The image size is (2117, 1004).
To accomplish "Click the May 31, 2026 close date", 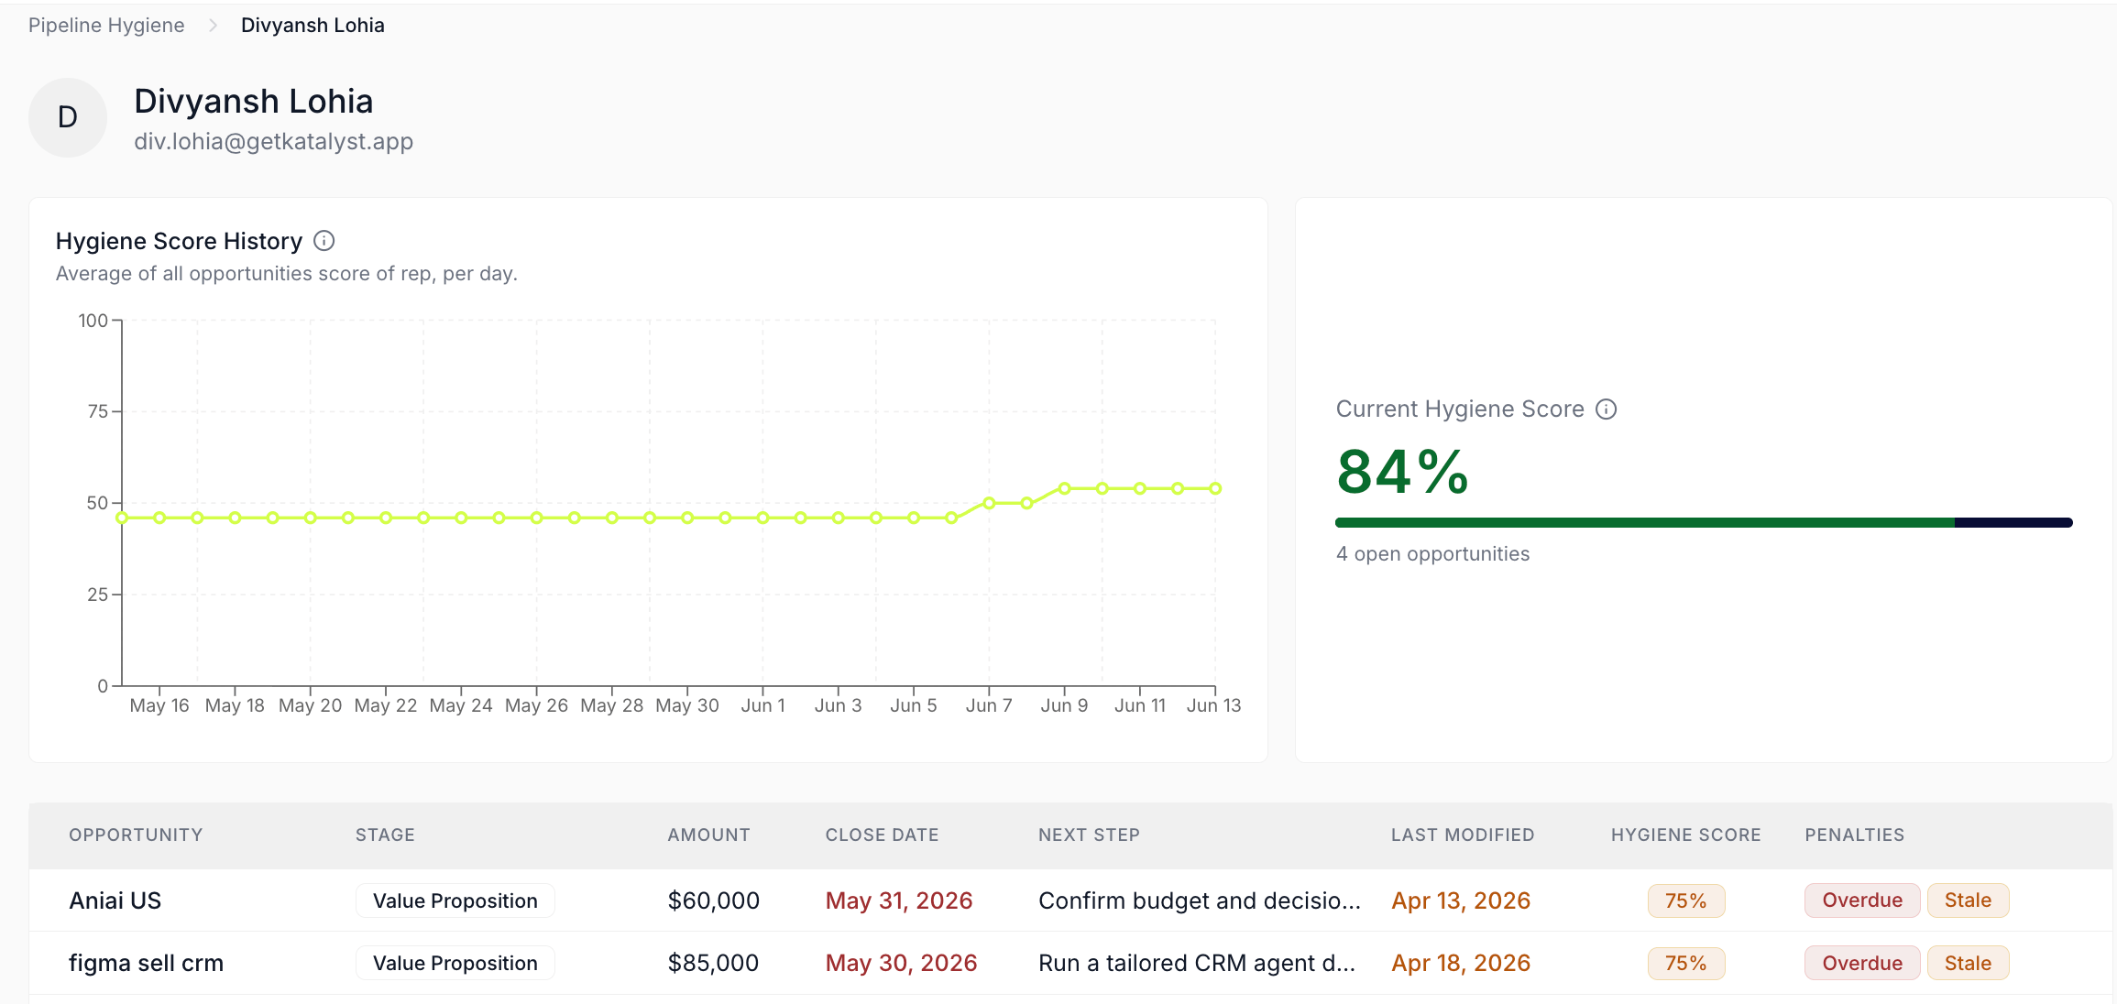I will point(899,901).
